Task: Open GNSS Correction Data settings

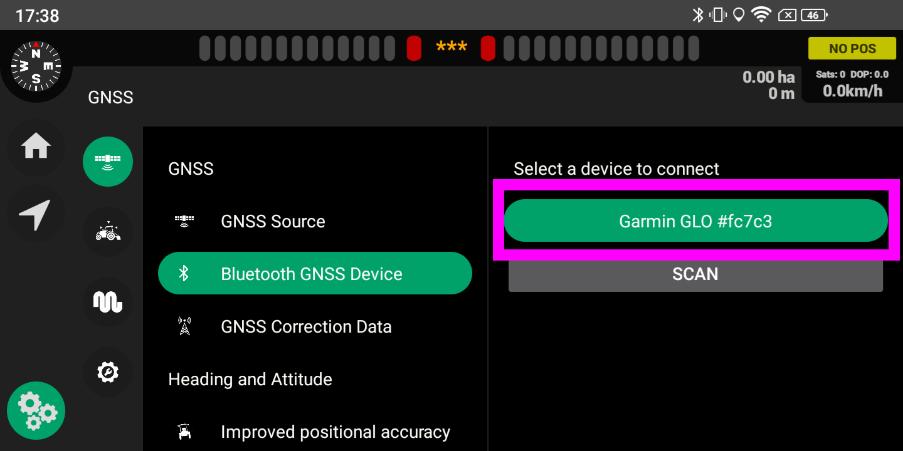Action: point(306,326)
